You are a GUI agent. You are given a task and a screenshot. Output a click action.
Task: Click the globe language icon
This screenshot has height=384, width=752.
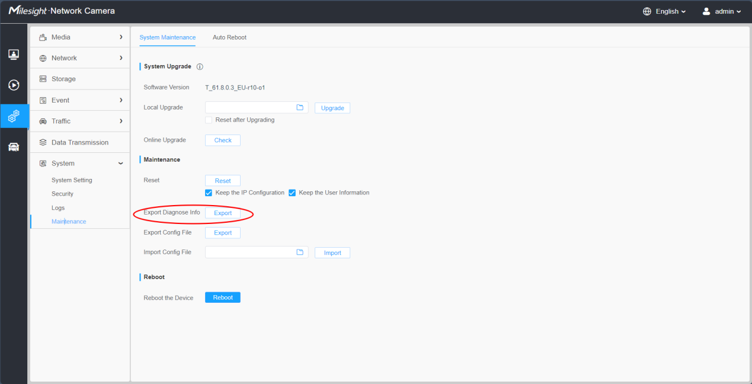(647, 12)
